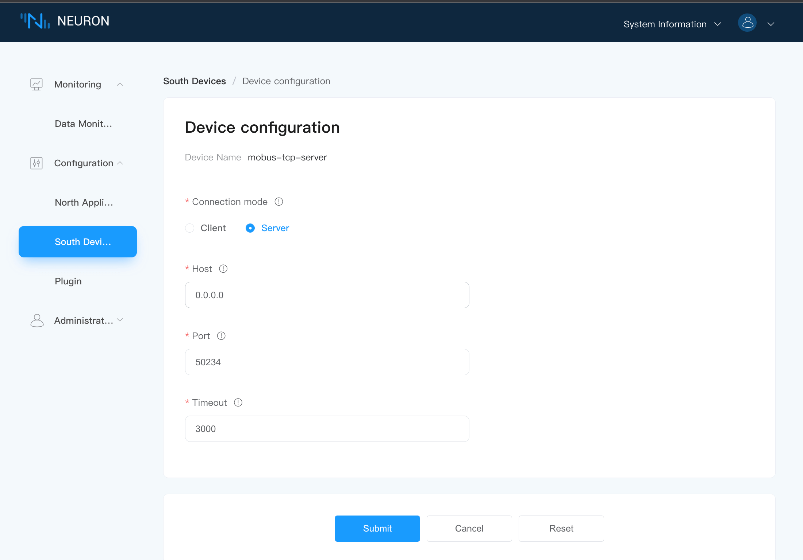This screenshot has width=803, height=560.
Task: Click info icon beside Host label
Action: [x=223, y=269]
